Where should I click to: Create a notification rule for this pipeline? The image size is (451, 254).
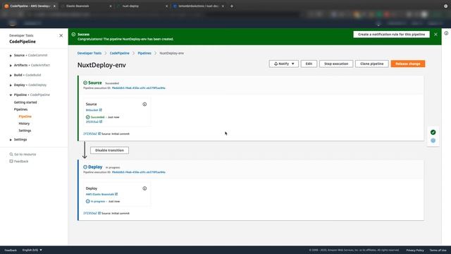pos(391,35)
